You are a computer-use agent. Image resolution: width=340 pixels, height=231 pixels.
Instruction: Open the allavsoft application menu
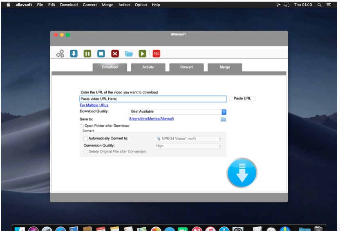[x=24, y=5]
